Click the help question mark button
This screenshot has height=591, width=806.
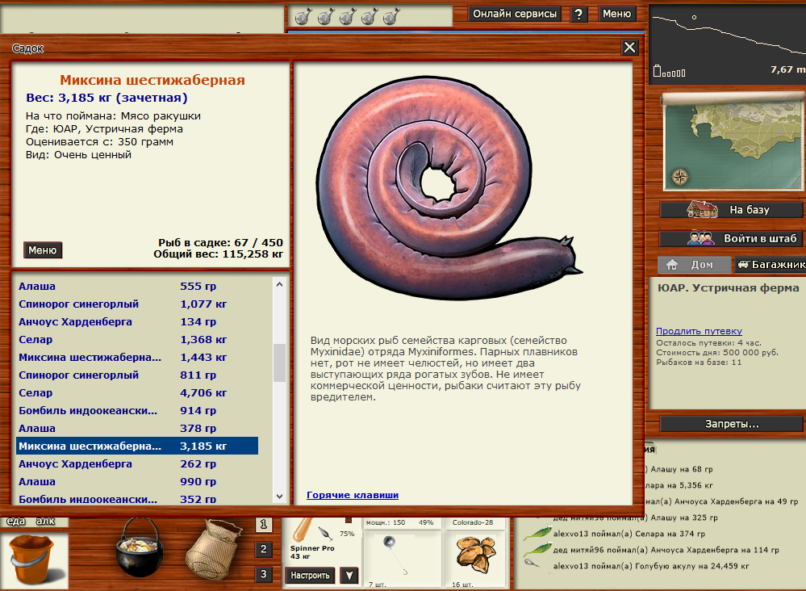click(x=578, y=14)
